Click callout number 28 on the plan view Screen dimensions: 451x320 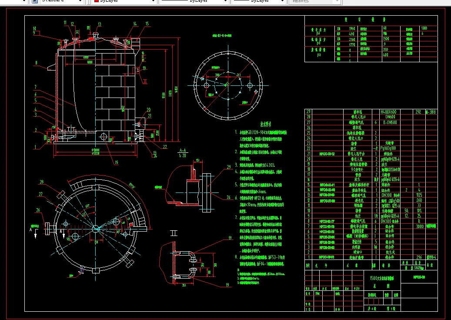42,182
